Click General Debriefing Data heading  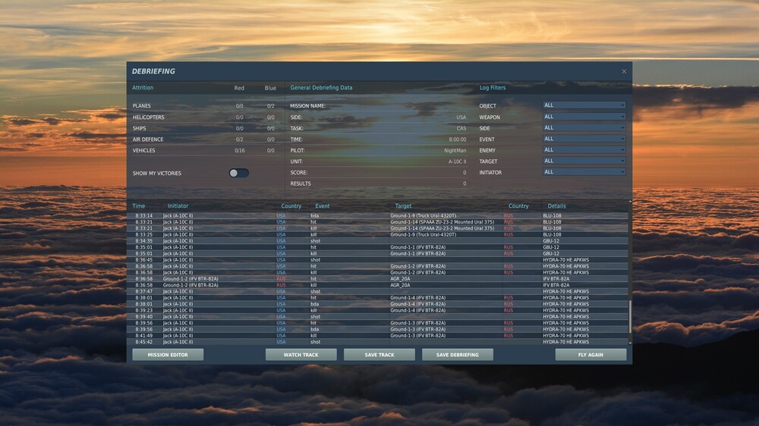[x=321, y=88]
